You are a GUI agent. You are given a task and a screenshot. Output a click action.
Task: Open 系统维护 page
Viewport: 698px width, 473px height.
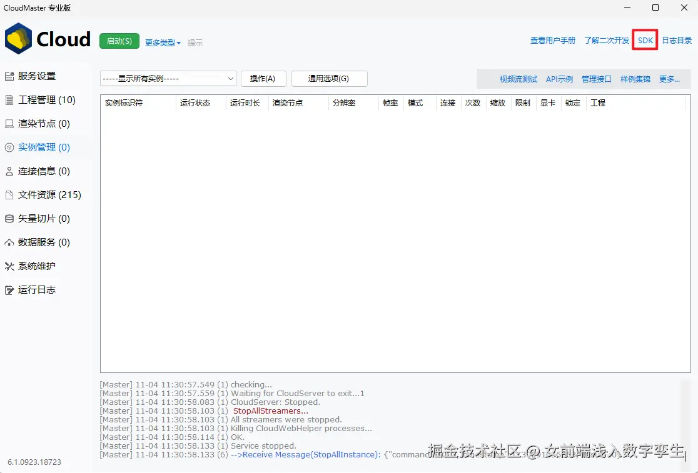point(37,266)
